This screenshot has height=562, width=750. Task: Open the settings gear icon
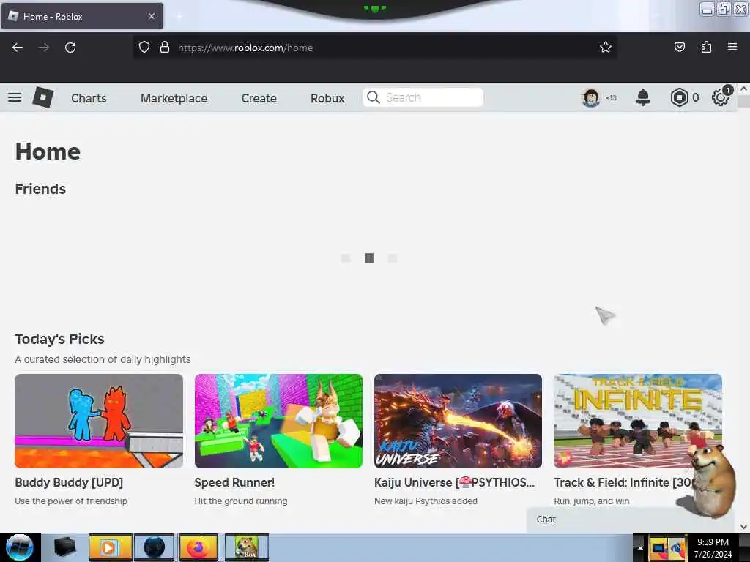tap(721, 97)
